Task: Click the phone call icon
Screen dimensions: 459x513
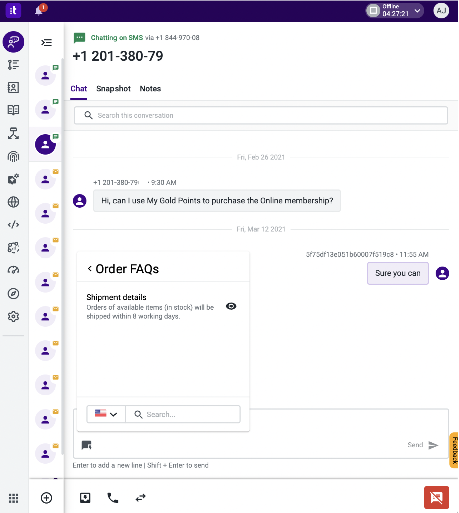Action: coord(113,498)
